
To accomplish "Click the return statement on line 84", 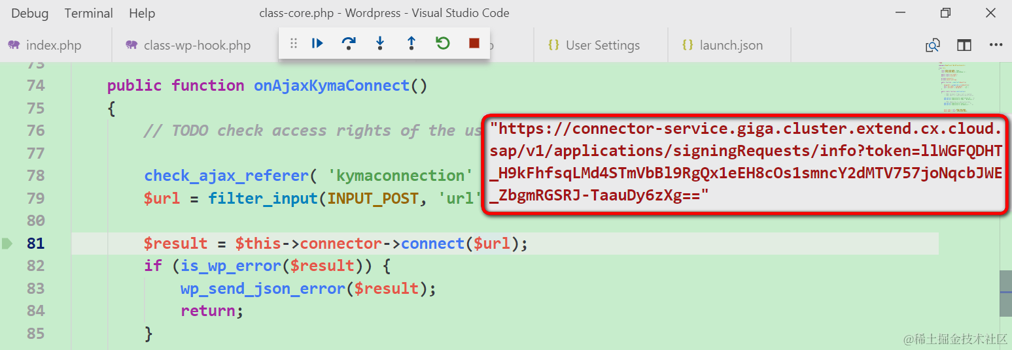I will pyautogui.click(x=208, y=311).
